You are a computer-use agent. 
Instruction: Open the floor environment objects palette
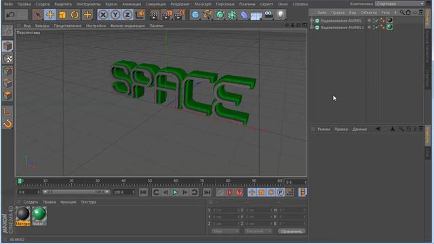point(256,15)
